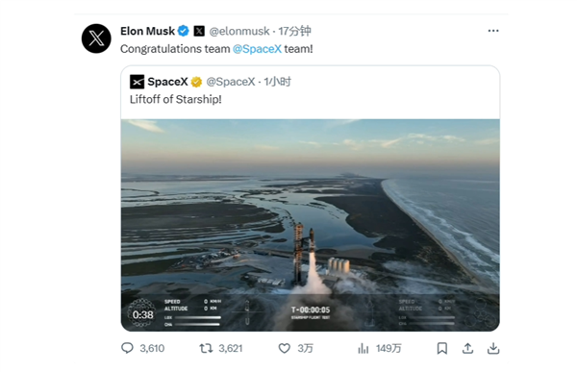577x372 pixels.
Task: Reply using the comment icon with 3,610
Action: 127,348
